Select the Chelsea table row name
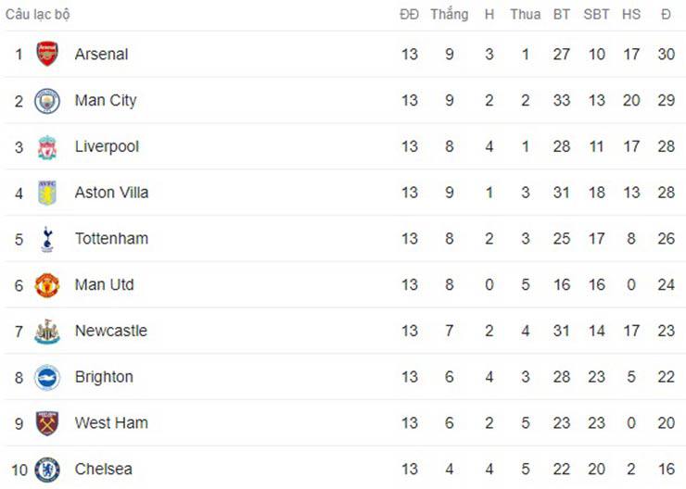 103,470
